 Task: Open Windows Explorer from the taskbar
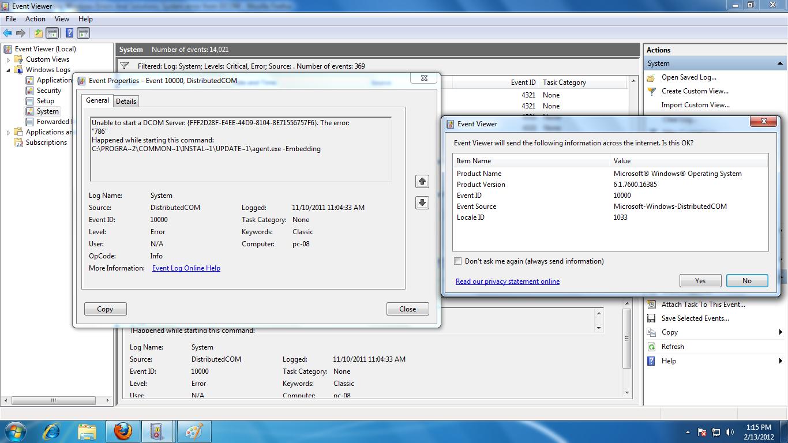[x=87, y=431]
